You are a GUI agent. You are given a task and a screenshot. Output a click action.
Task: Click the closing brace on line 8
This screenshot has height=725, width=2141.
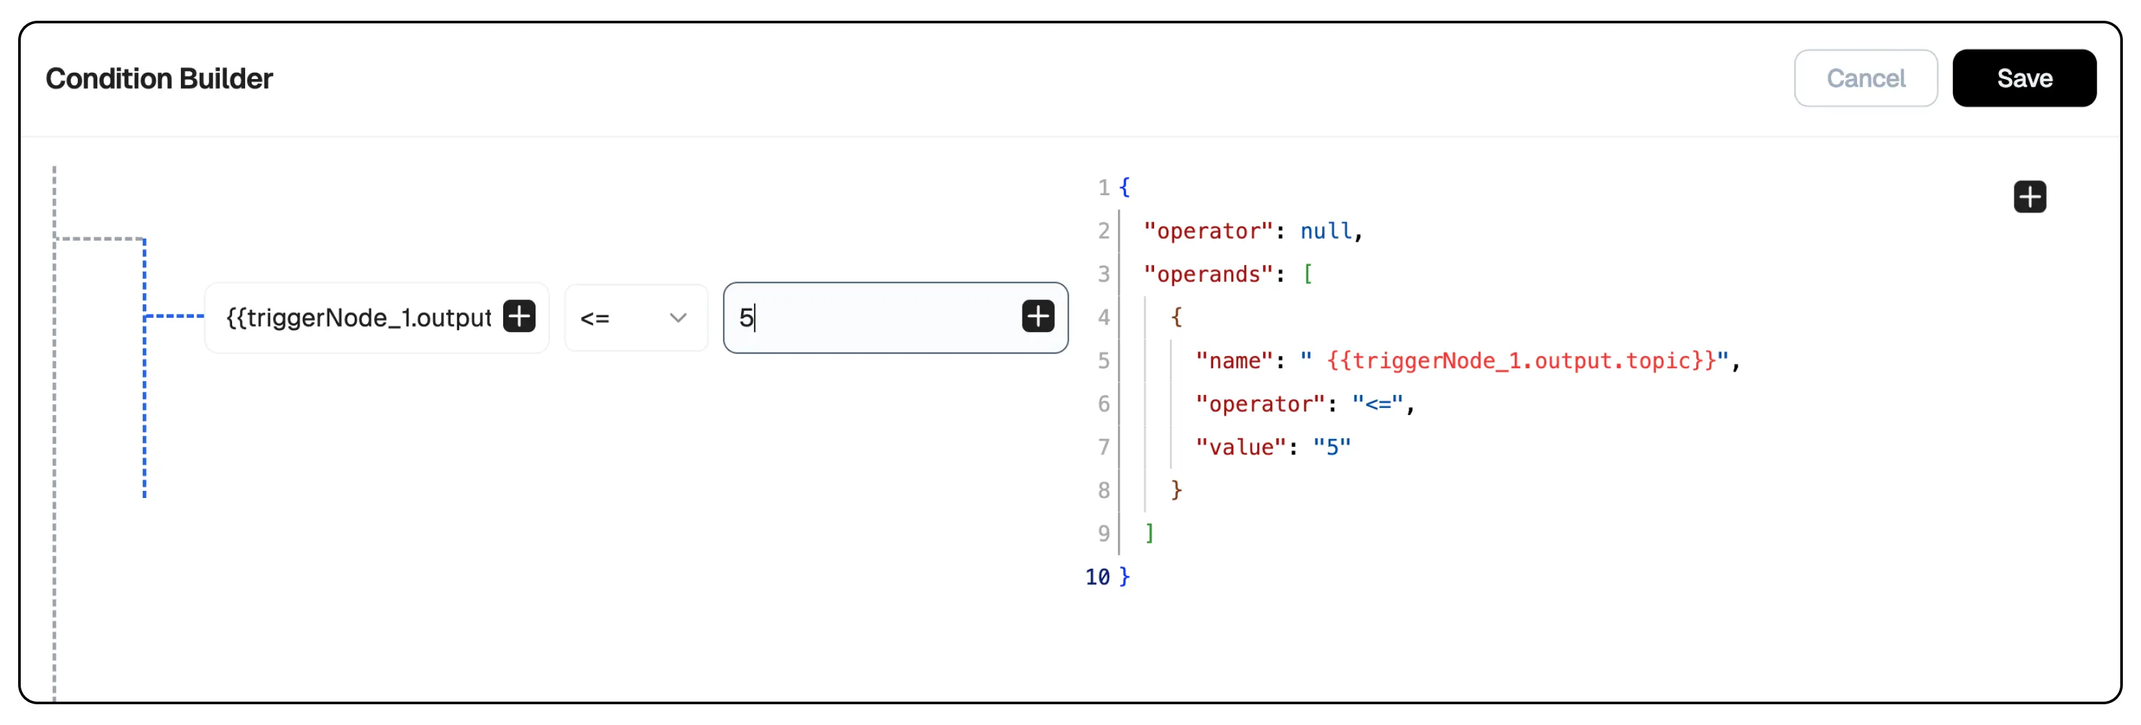pyautogui.click(x=1176, y=490)
